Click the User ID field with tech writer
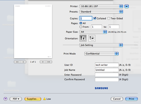Viewport: 141px width, 104px height. 107,65
